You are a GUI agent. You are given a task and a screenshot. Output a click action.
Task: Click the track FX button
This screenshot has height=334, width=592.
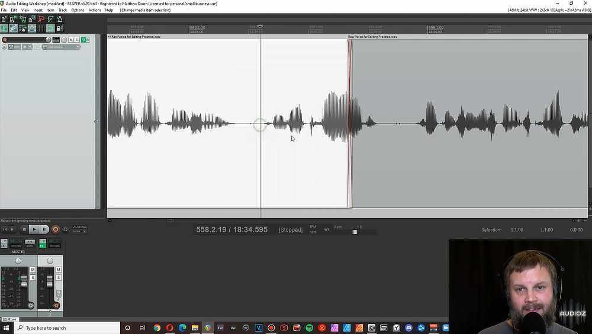[83, 40]
